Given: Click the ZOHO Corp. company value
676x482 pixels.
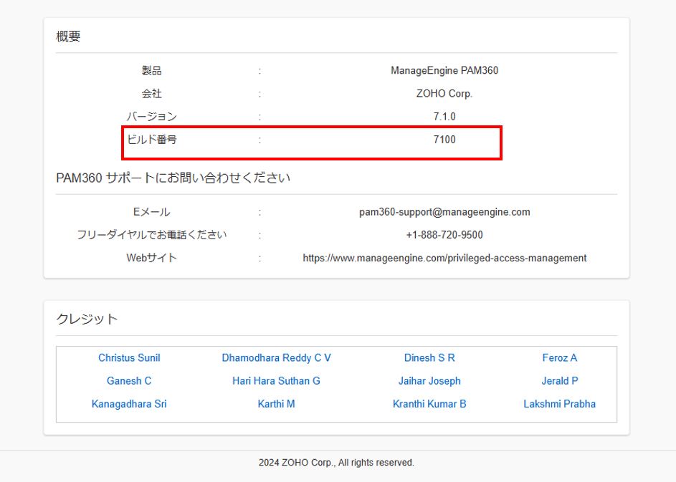Looking at the screenshot, I should pyautogui.click(x=444, y=94).
